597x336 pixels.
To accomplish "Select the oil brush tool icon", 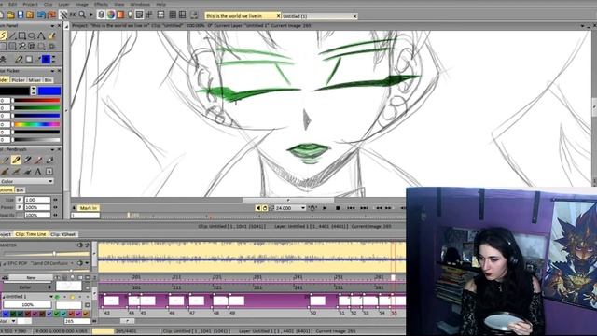I will click(x=5, y=172).
